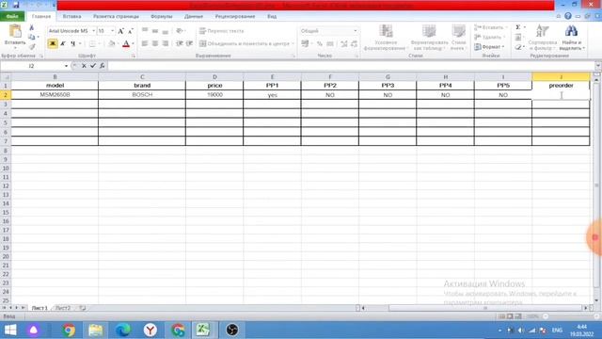
Task: Switch to the Review (Рецензирование) tab
Action: pyautogui.click(x=235, y=17)
